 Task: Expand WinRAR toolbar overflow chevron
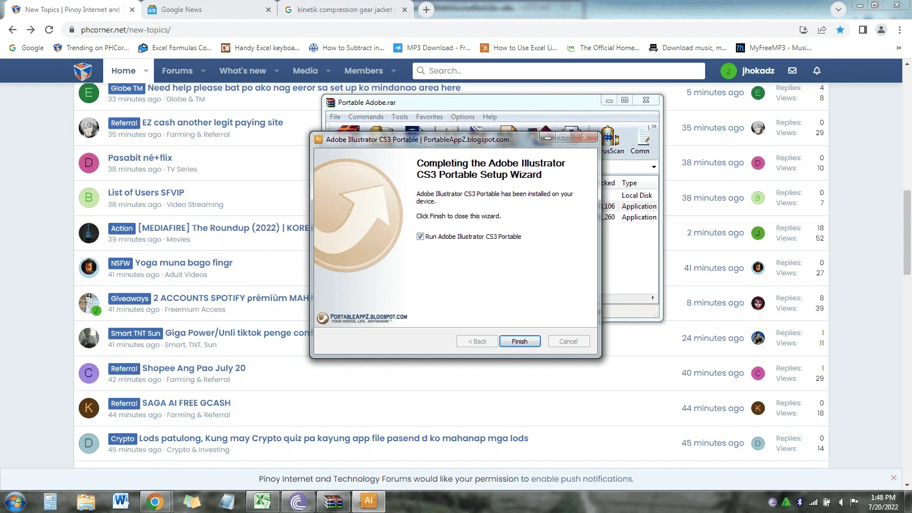pos(654,127)
